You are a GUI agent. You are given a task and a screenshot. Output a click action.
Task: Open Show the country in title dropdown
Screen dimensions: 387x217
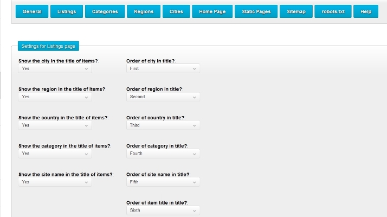(55, 125)
